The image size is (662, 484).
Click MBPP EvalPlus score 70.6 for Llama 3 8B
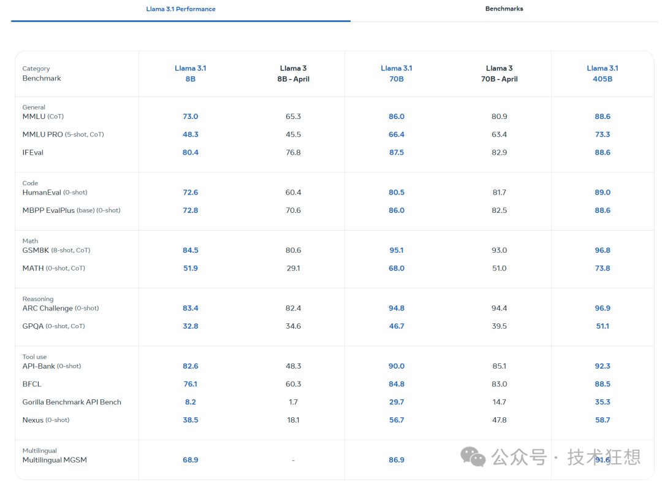click(x=294, y=210)
